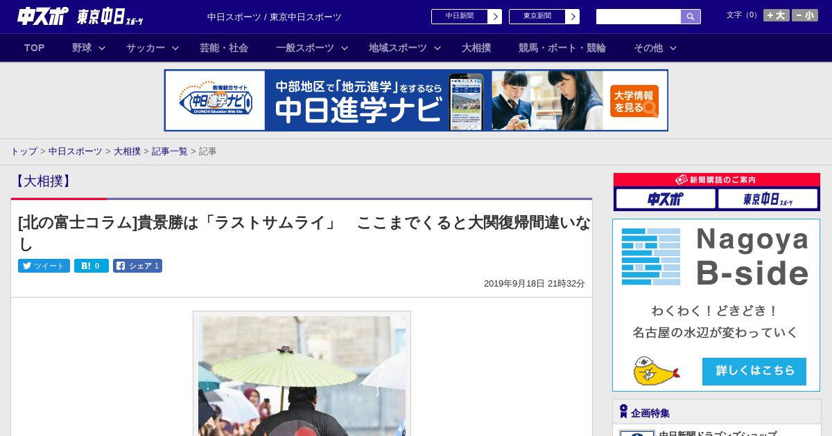Click the date 2019年9月18日 21時32分
This screenshot has height=436, width=832.
(x=535, y=284)
